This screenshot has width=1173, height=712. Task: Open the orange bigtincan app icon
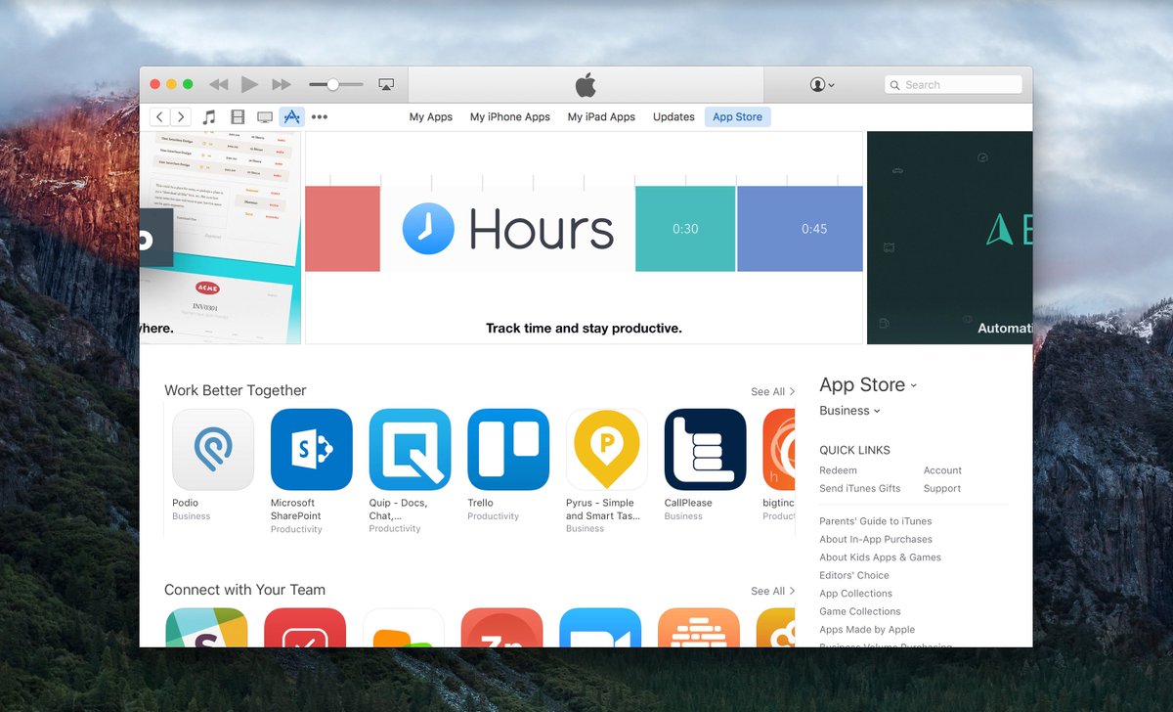[x=779, y=450]
